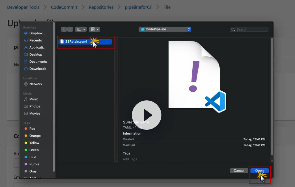Open CodeCommit breadcrumb link
The image size is (295, 187).
(64, 7)
